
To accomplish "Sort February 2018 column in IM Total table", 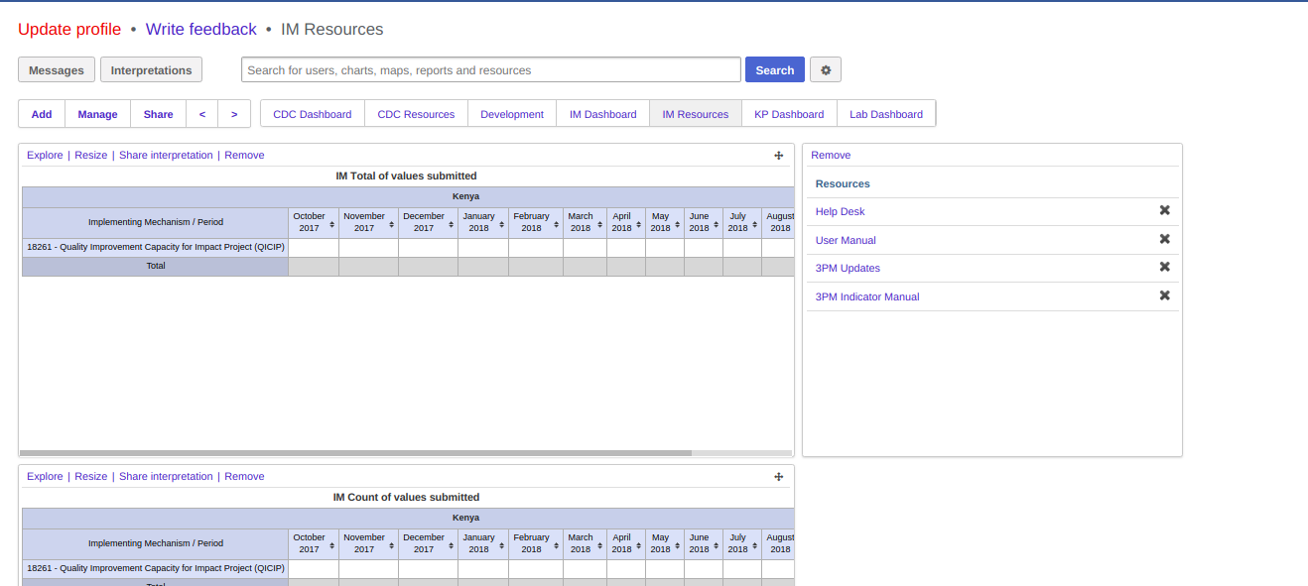I will click(x=556, y=225).
